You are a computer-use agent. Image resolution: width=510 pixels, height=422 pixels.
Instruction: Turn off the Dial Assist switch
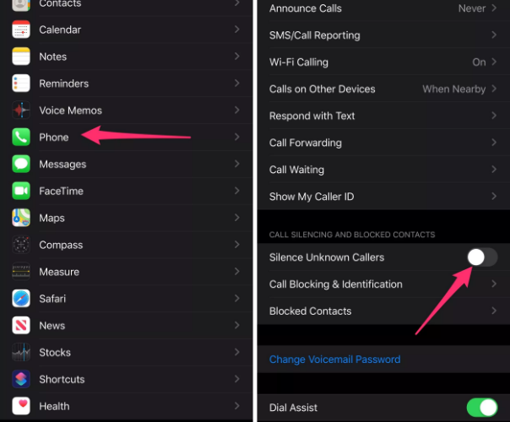[x=482, y=408]
